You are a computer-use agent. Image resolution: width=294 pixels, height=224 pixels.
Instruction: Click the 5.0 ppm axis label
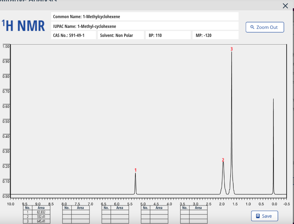click(x=143, y=204)
